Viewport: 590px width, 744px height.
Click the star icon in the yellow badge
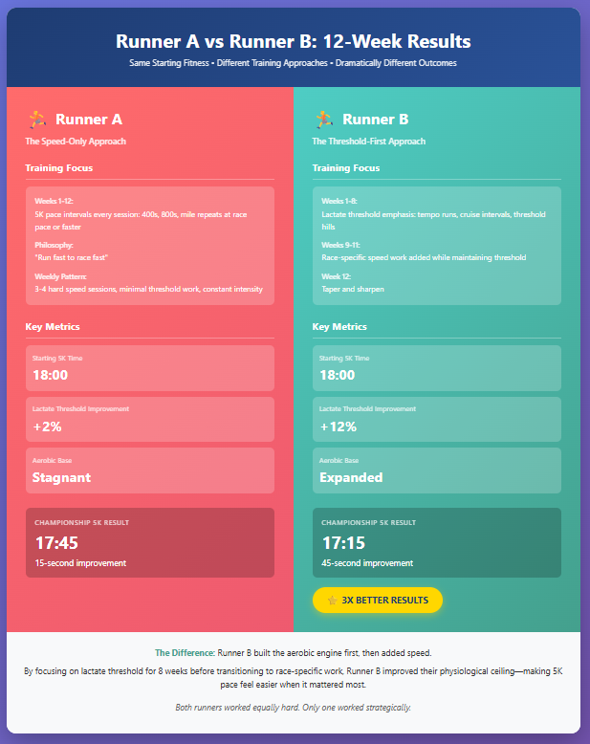click(332, 601)
